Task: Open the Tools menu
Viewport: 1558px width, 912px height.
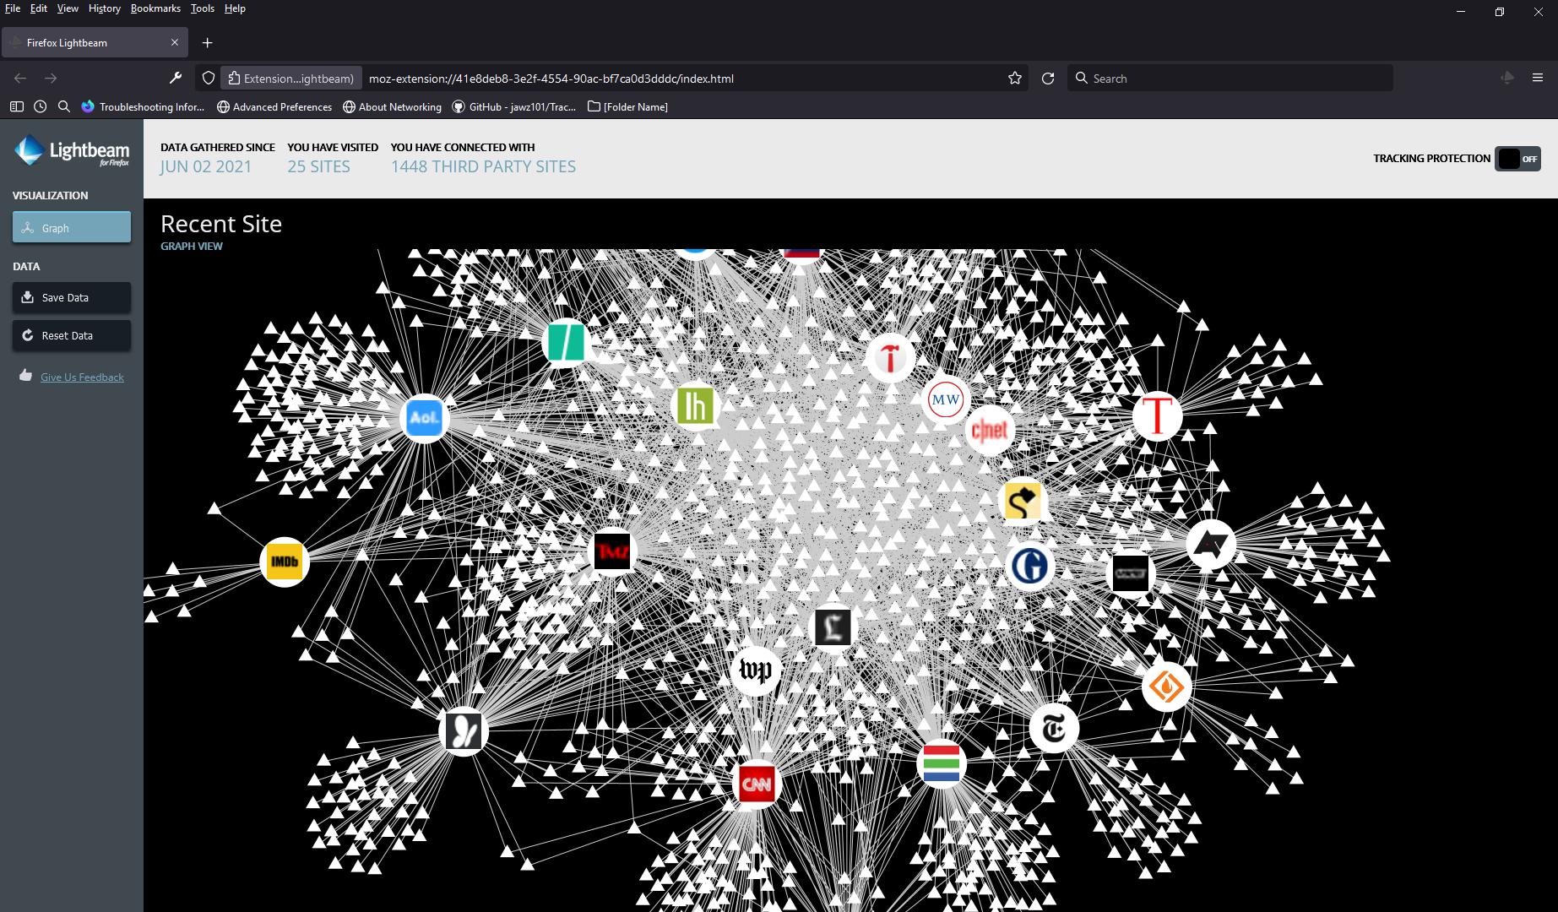Action: click(x=203, y=8)
